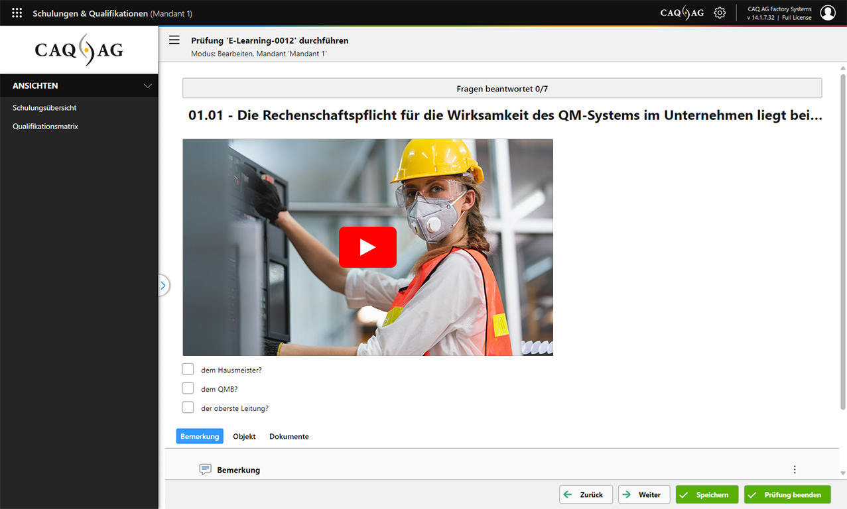847x509 pixels.
Task: Click the Bemerkung speech bubble icon
Action: pos(206,469)
